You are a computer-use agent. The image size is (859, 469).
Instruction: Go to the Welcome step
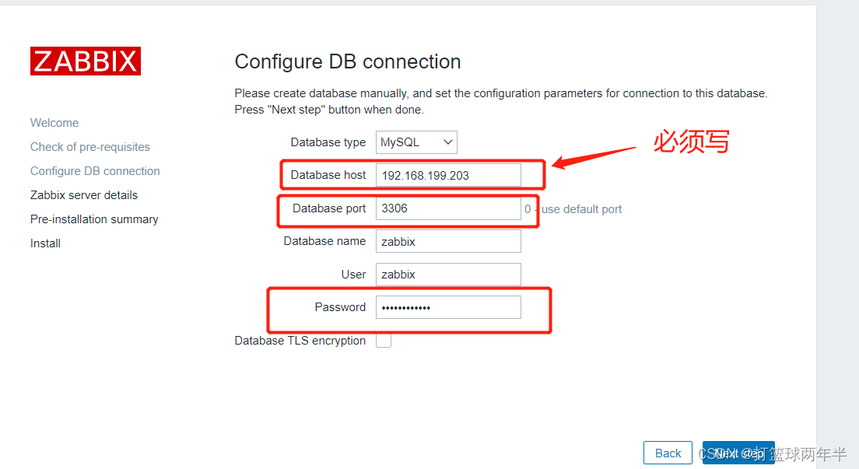tap(54, 122)
